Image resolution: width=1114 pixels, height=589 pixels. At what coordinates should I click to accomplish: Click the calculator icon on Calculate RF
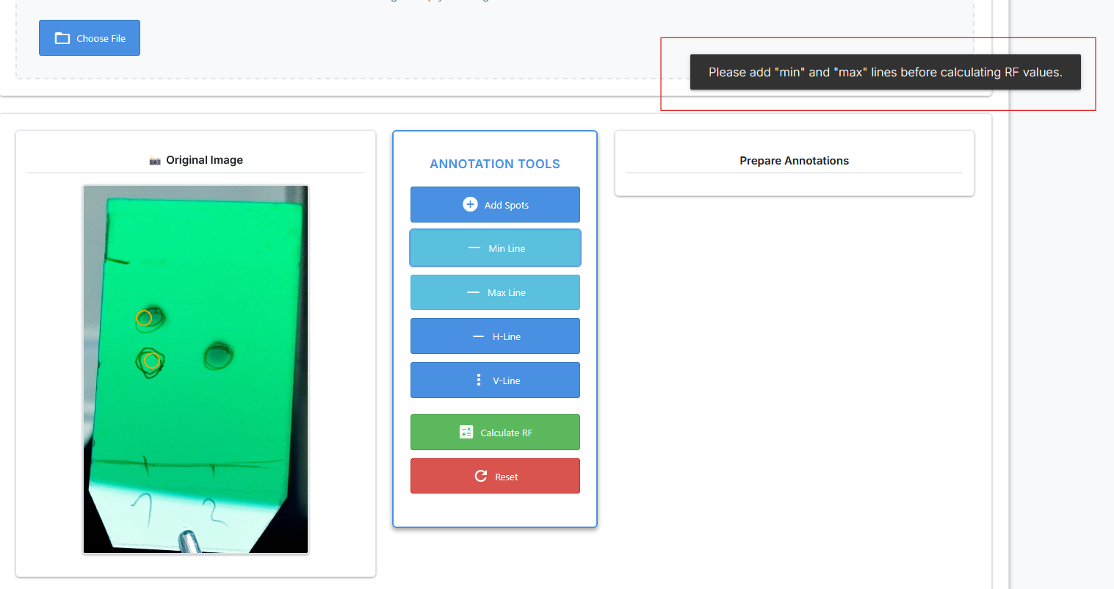pyautogui.click(x=466, y=432)
